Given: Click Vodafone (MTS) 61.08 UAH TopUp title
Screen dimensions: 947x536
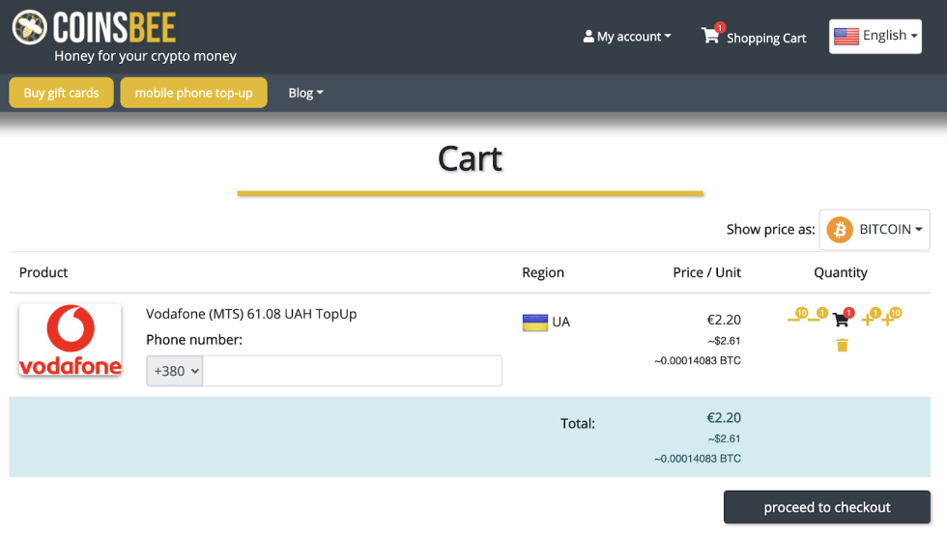Looking at the screenshot, I should 251,314.
